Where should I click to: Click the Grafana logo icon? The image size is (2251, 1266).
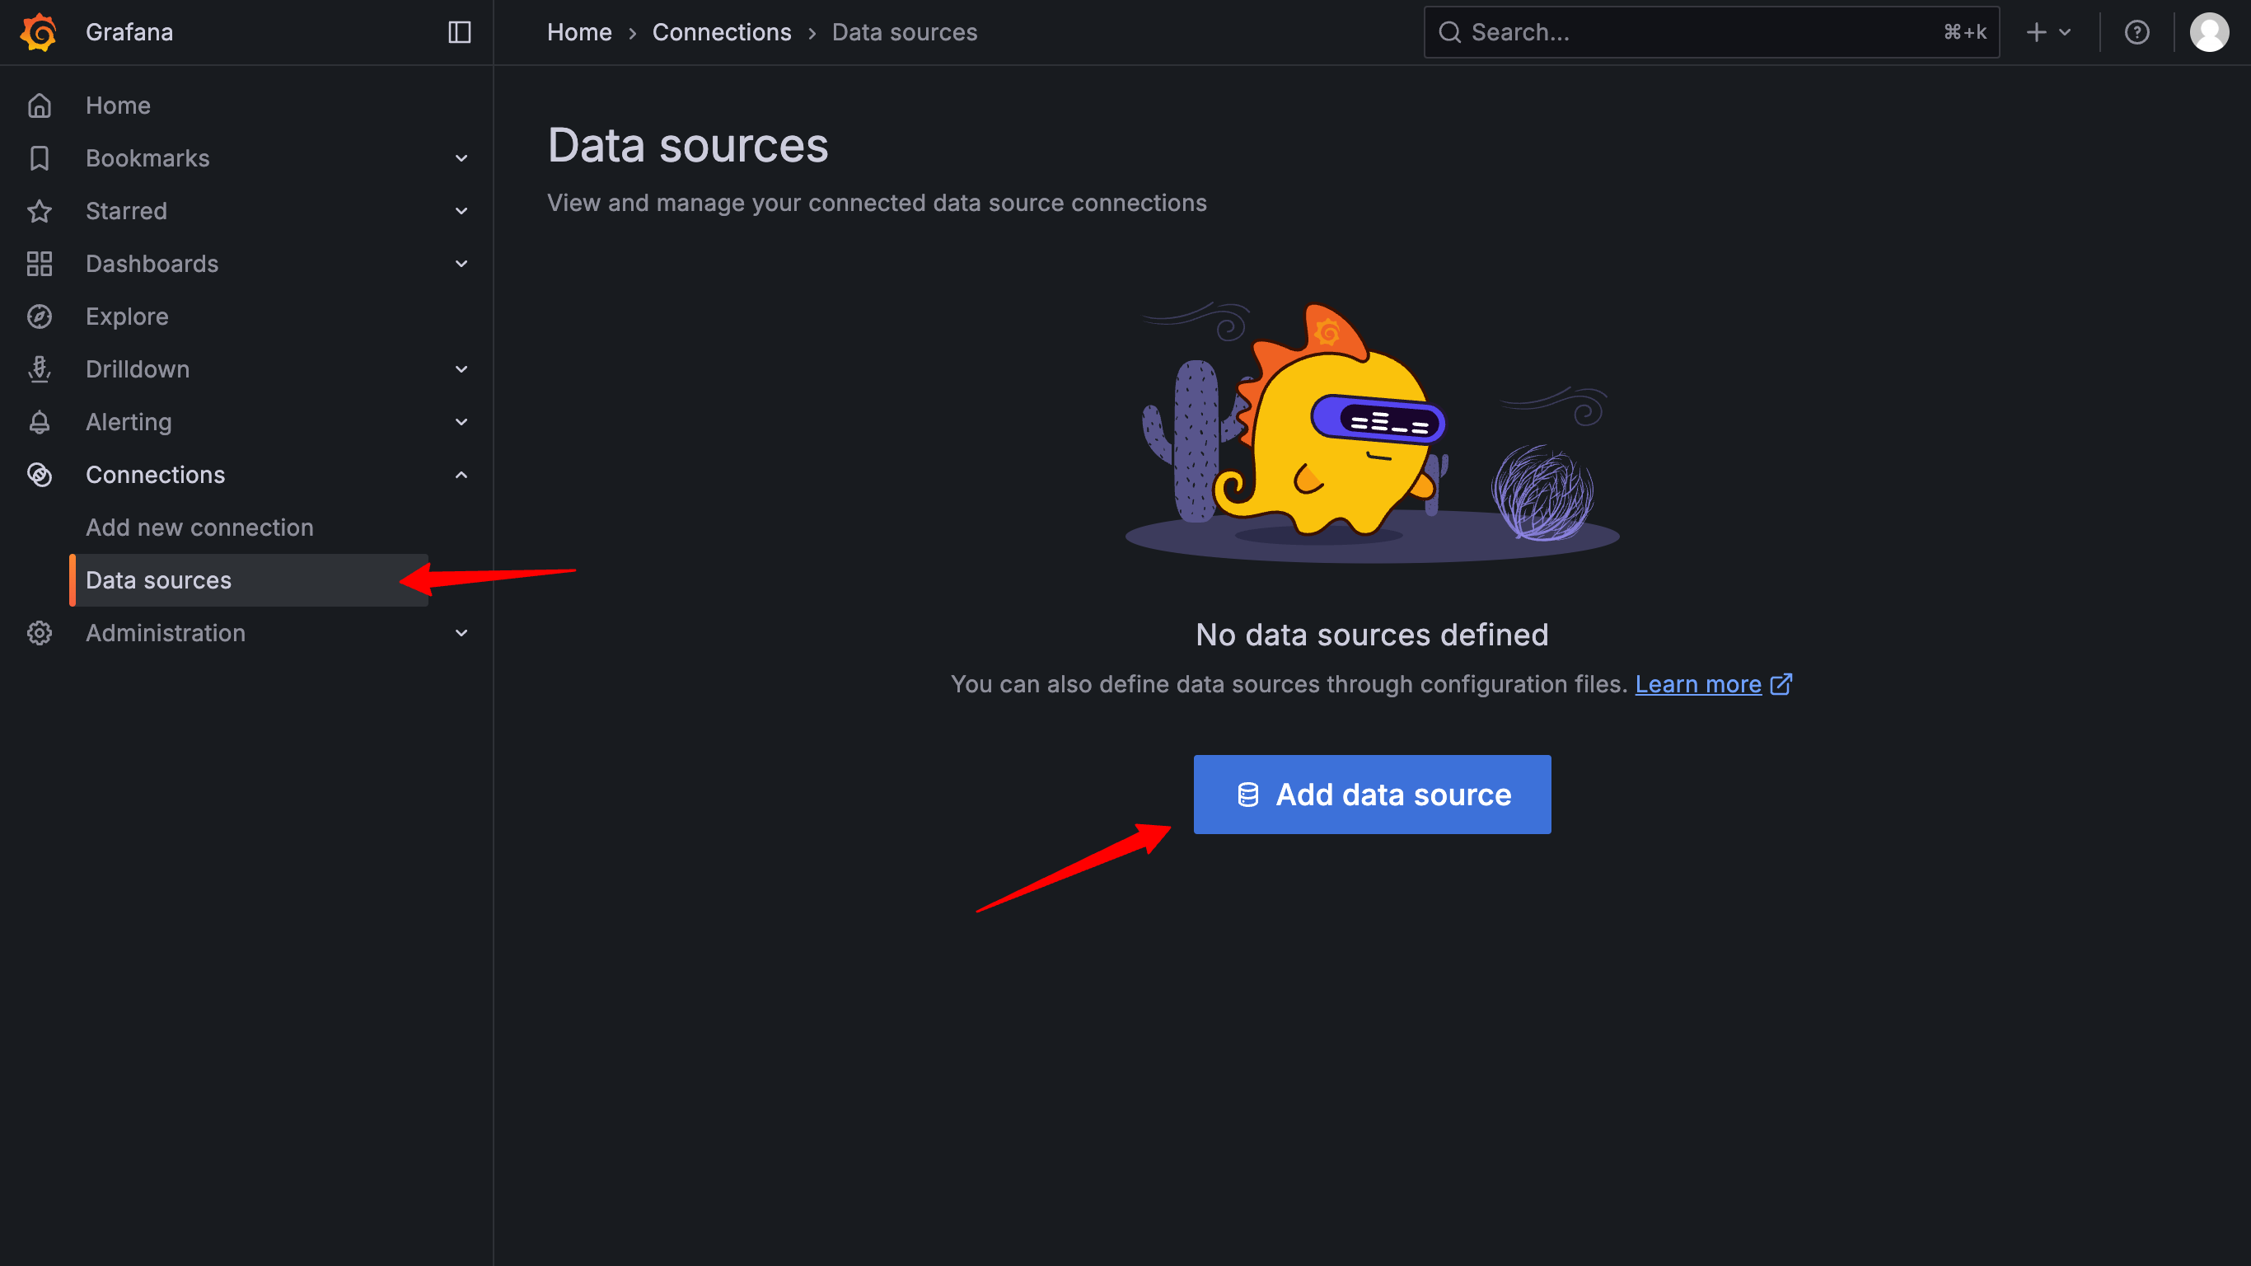[39, 32]
